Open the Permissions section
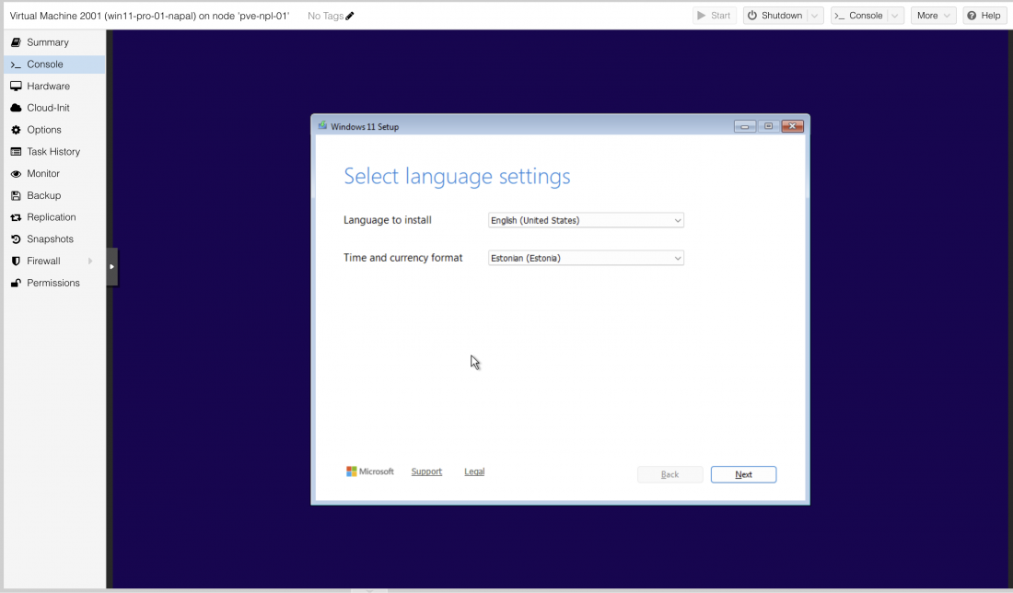 click(x=54, y=283)
